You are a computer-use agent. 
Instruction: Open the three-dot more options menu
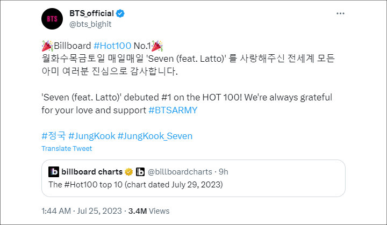point(340,13)
